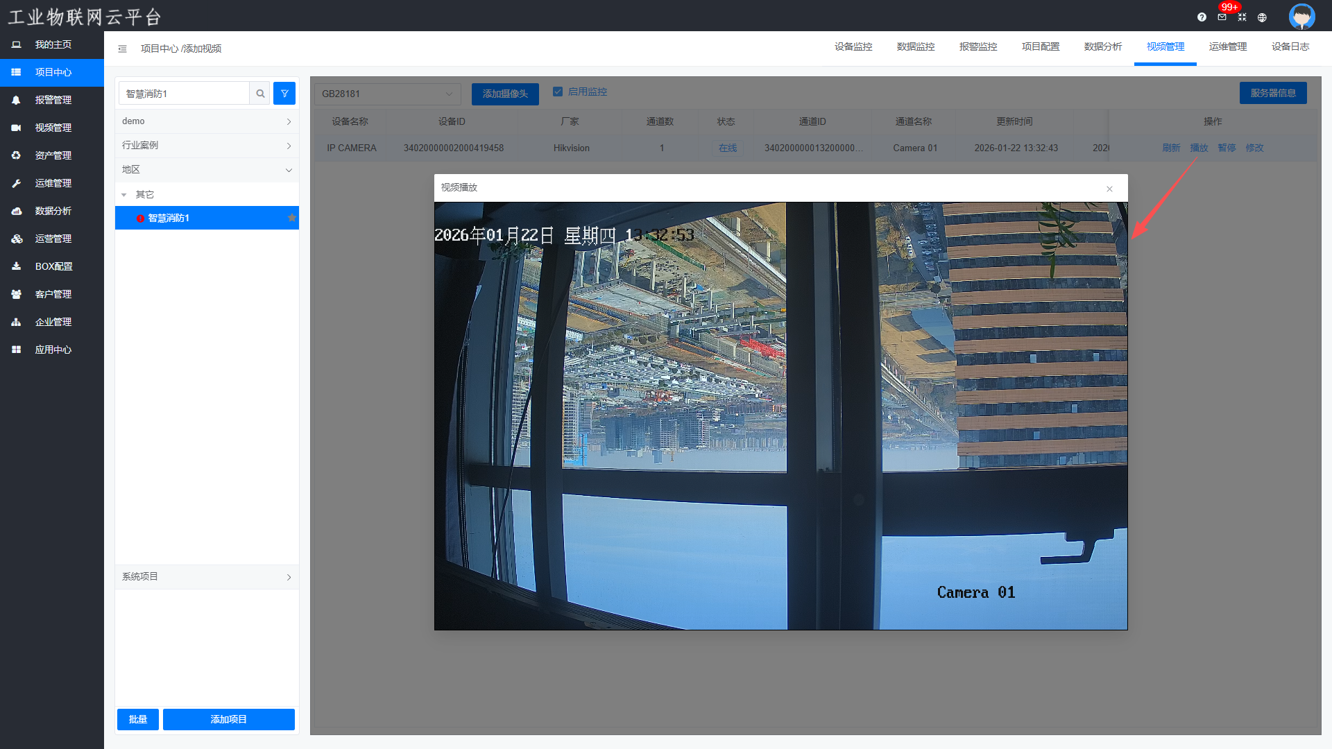Screen dimensions: 1332x749
Task: Click the 服务器信息 button
Action: 1272,93
